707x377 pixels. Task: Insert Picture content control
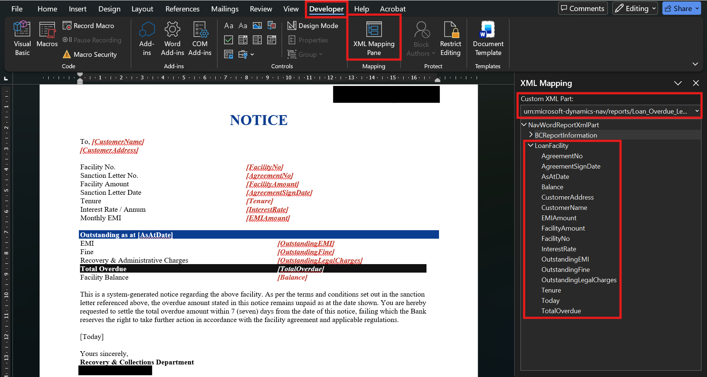257,25
